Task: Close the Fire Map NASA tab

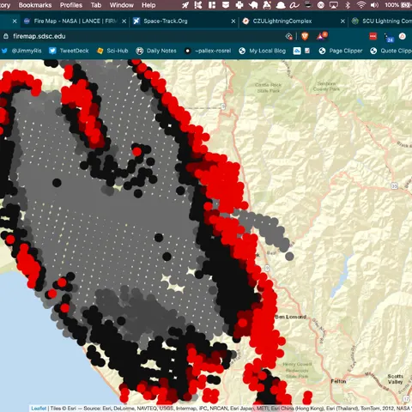Action: point(124,21)
